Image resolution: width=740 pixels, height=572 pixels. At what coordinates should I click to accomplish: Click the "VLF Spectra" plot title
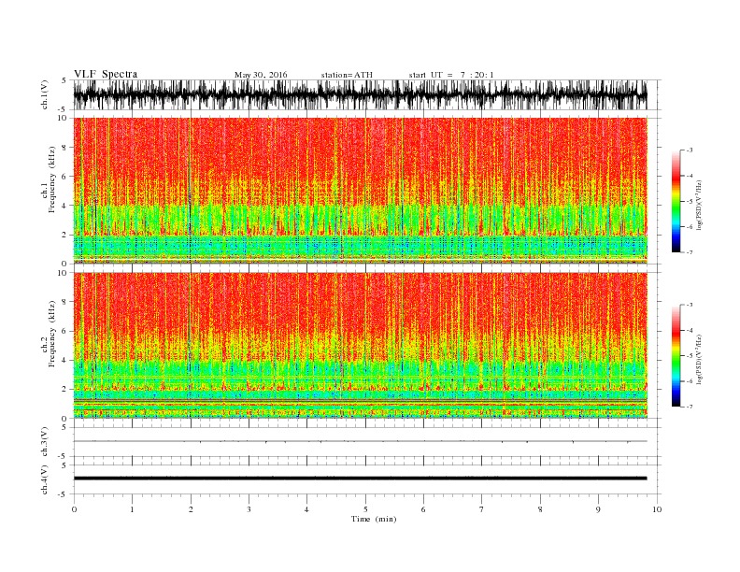[x=106, y=74]
